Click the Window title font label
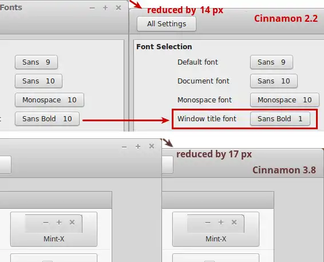324x262 pixels. tap(207, 119)
